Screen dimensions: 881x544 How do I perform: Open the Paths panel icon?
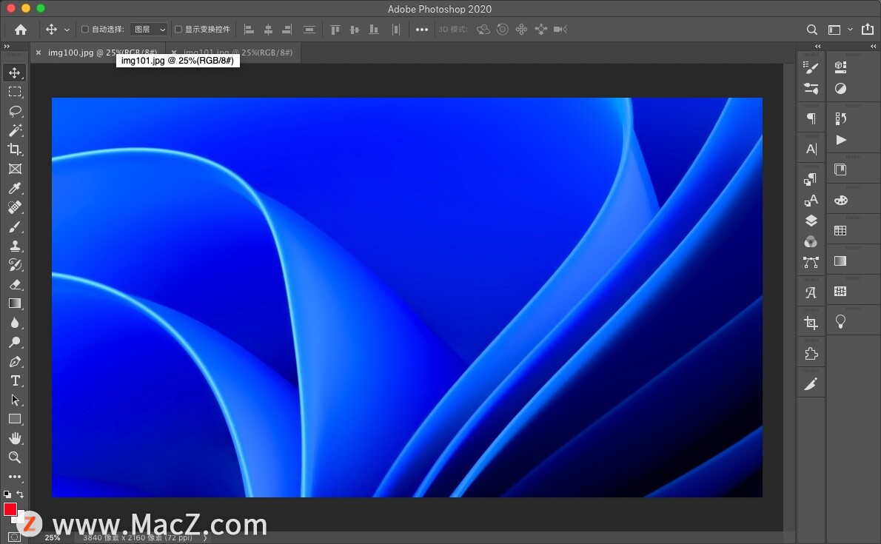click(x=811, y=263)
